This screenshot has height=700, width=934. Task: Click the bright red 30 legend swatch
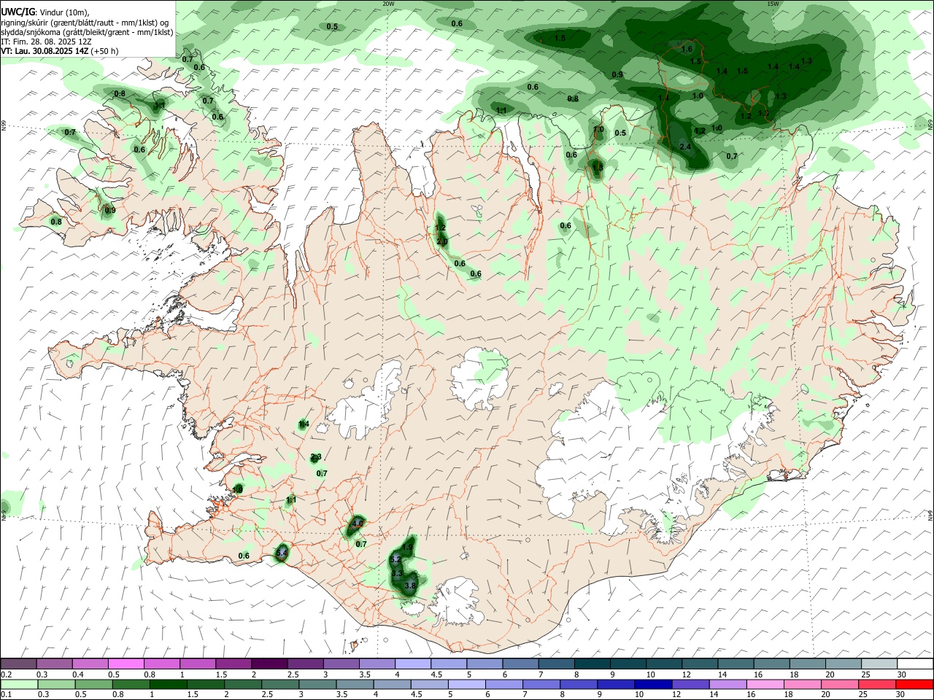click(915, 684)
